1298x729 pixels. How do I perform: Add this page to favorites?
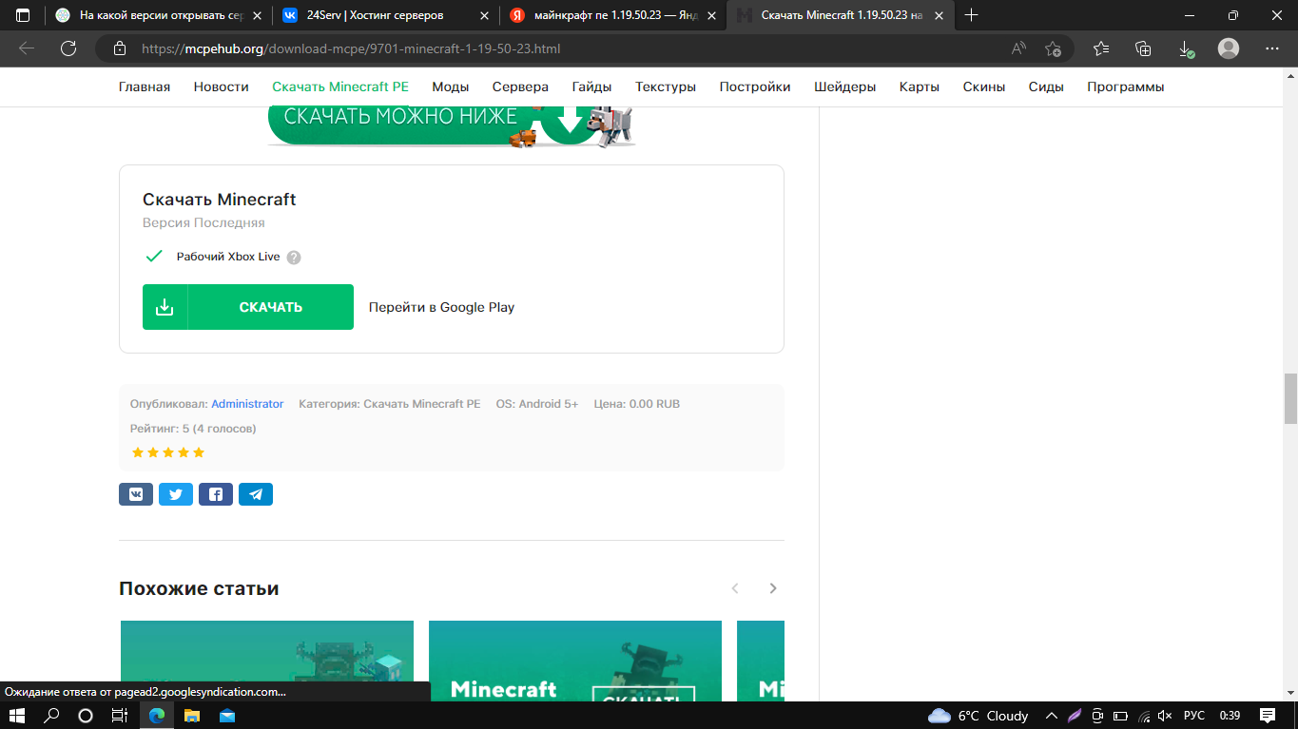point(1053,48)
